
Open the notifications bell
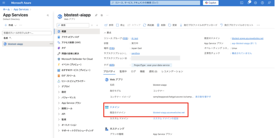(x=249, y=3)
